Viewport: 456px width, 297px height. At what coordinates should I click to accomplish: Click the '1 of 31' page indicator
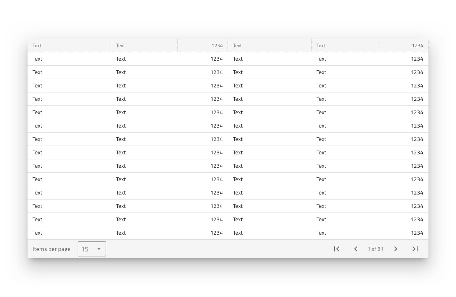point(375,249)
